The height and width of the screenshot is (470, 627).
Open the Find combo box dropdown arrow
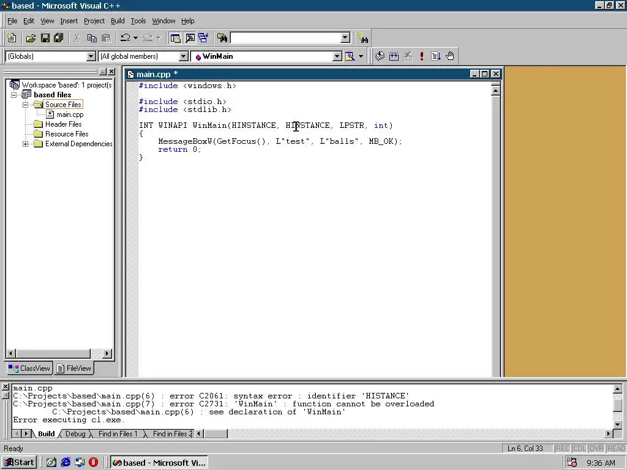click(345, 38)
